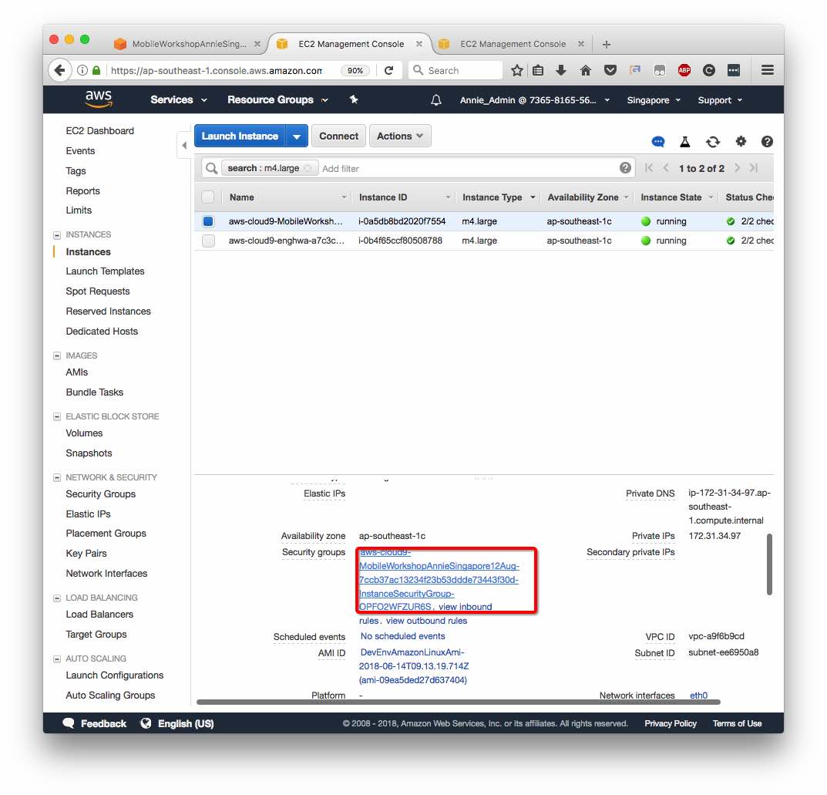The width and height of the screenshot is (827, 795).
Task: Switch to the last EC2 Management Console tab
Action: click(513, 44)
